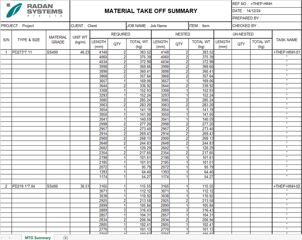Select the nested length 2072 cell

pyautogui.click(x=160, y=167)
